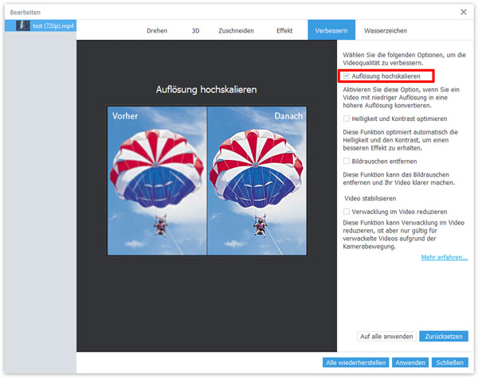Click Auf alle anwenden button
478x378 pixels.
pyautogui.click(x=386, y=337)
